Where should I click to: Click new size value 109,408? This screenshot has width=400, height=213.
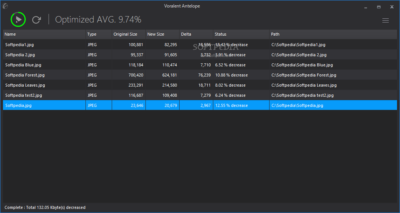pyautogui.click(x=169, y=95)
